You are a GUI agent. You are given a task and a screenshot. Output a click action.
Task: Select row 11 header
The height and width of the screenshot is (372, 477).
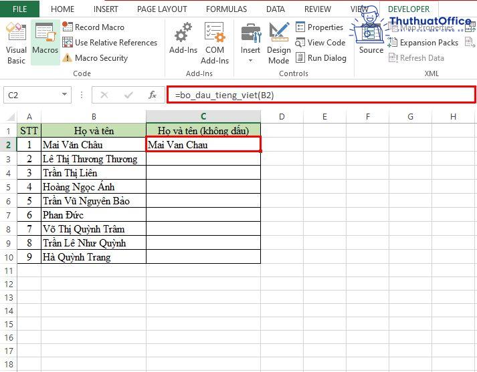click(x=8, y=270)
